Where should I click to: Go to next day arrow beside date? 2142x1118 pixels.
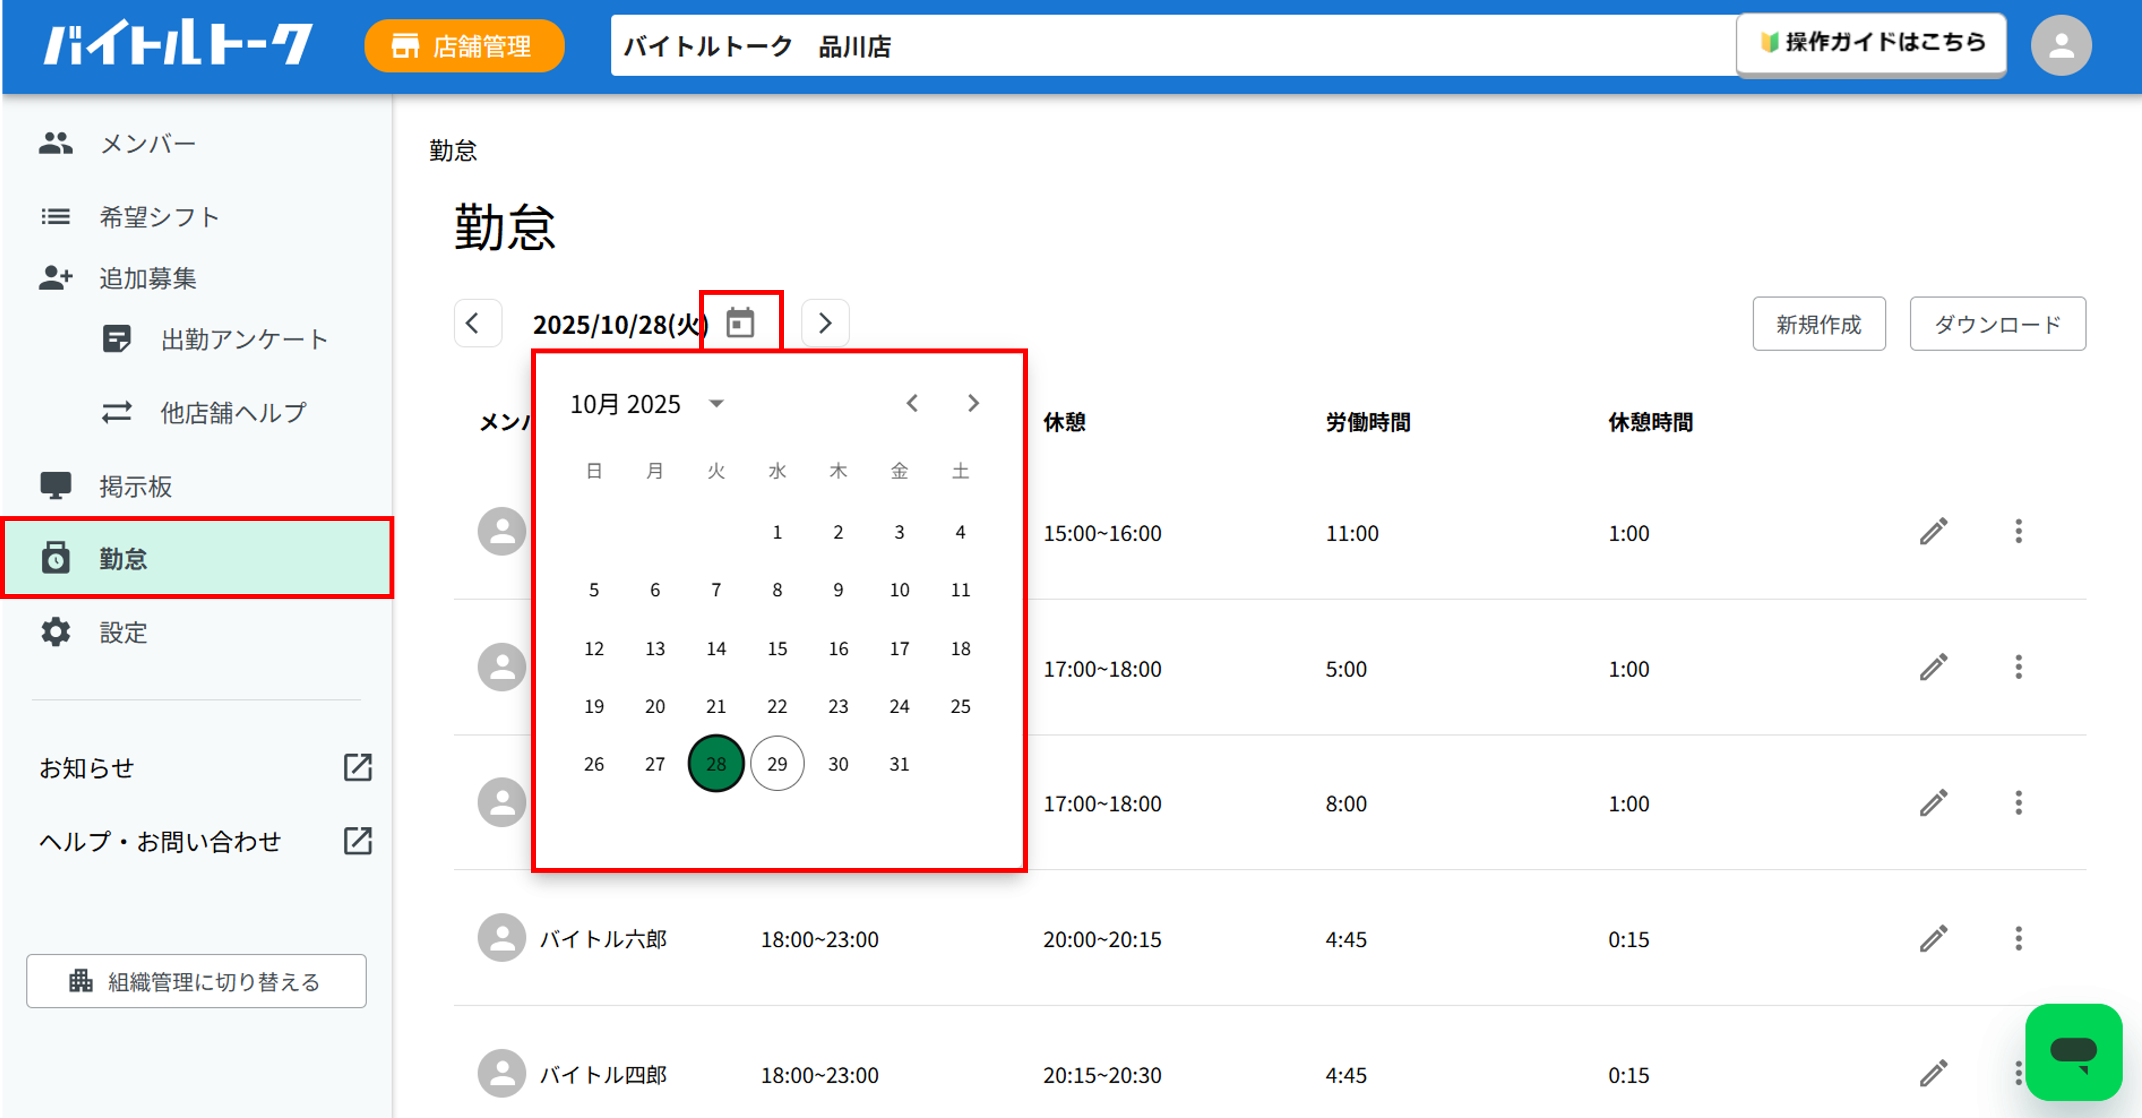pos(825,322)
